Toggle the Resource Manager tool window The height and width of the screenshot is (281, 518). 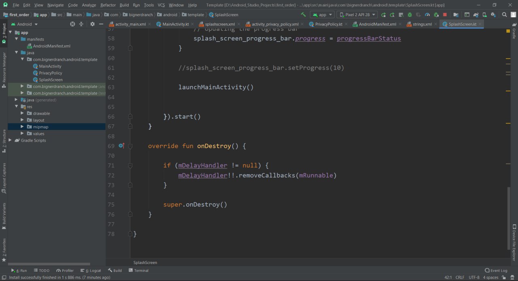point(4,70)
